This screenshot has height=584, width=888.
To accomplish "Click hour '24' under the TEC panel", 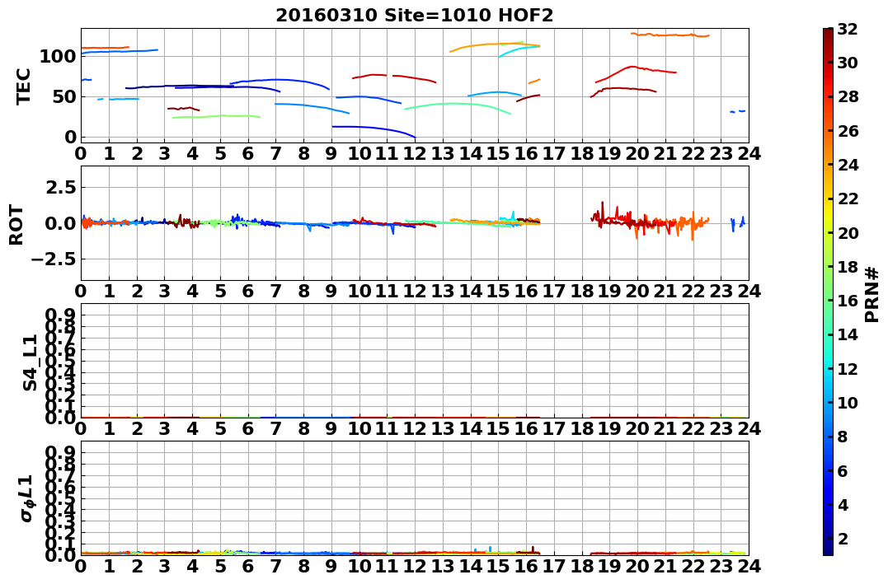I will [x=749, y=153].
